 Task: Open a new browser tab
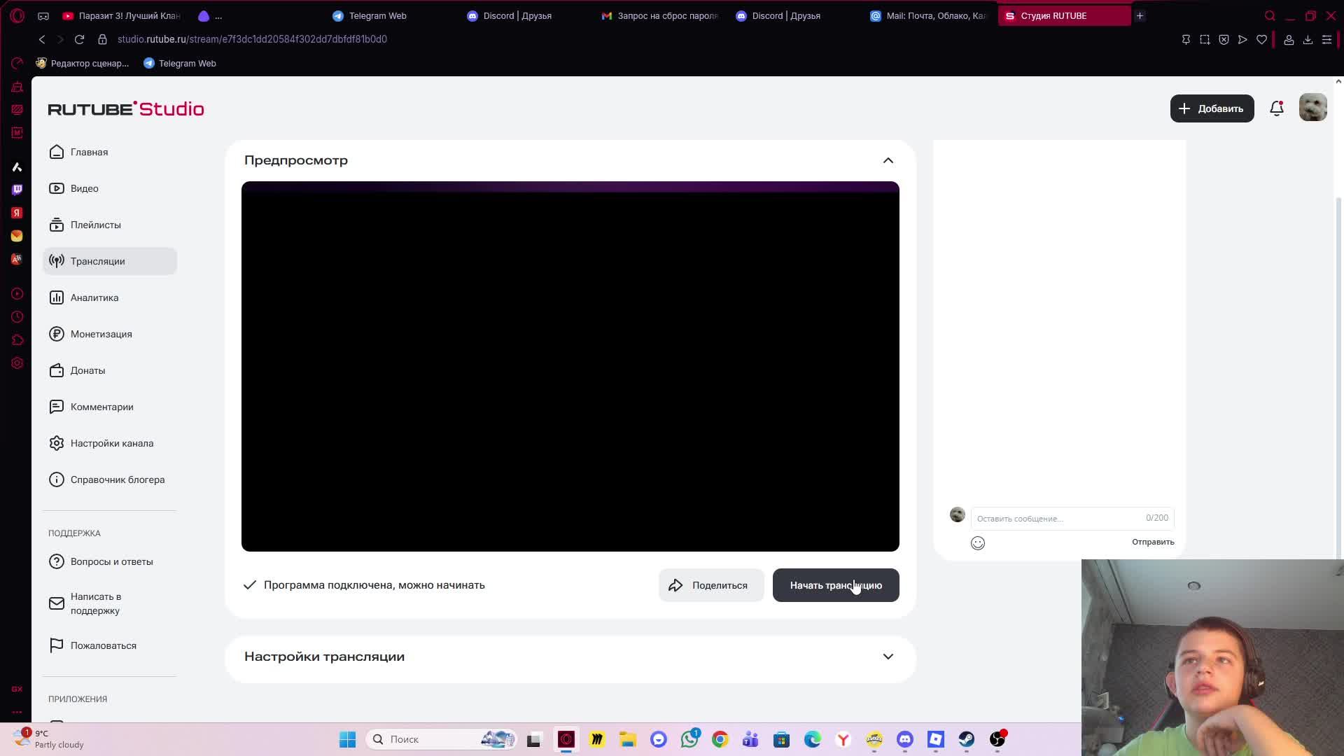1140,15
